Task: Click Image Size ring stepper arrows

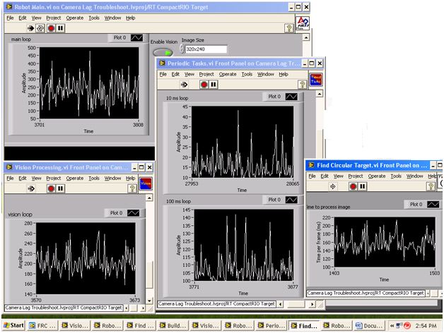Action: [182, 49]
